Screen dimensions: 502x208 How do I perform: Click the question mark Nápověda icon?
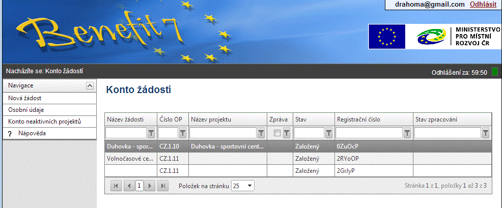tap(10, 134)
